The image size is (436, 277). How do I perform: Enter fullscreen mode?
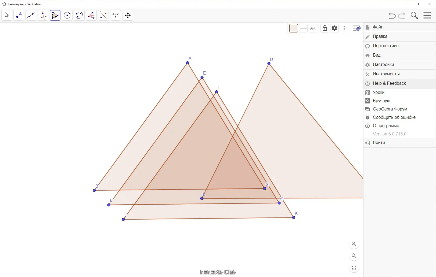pos(354,268)
